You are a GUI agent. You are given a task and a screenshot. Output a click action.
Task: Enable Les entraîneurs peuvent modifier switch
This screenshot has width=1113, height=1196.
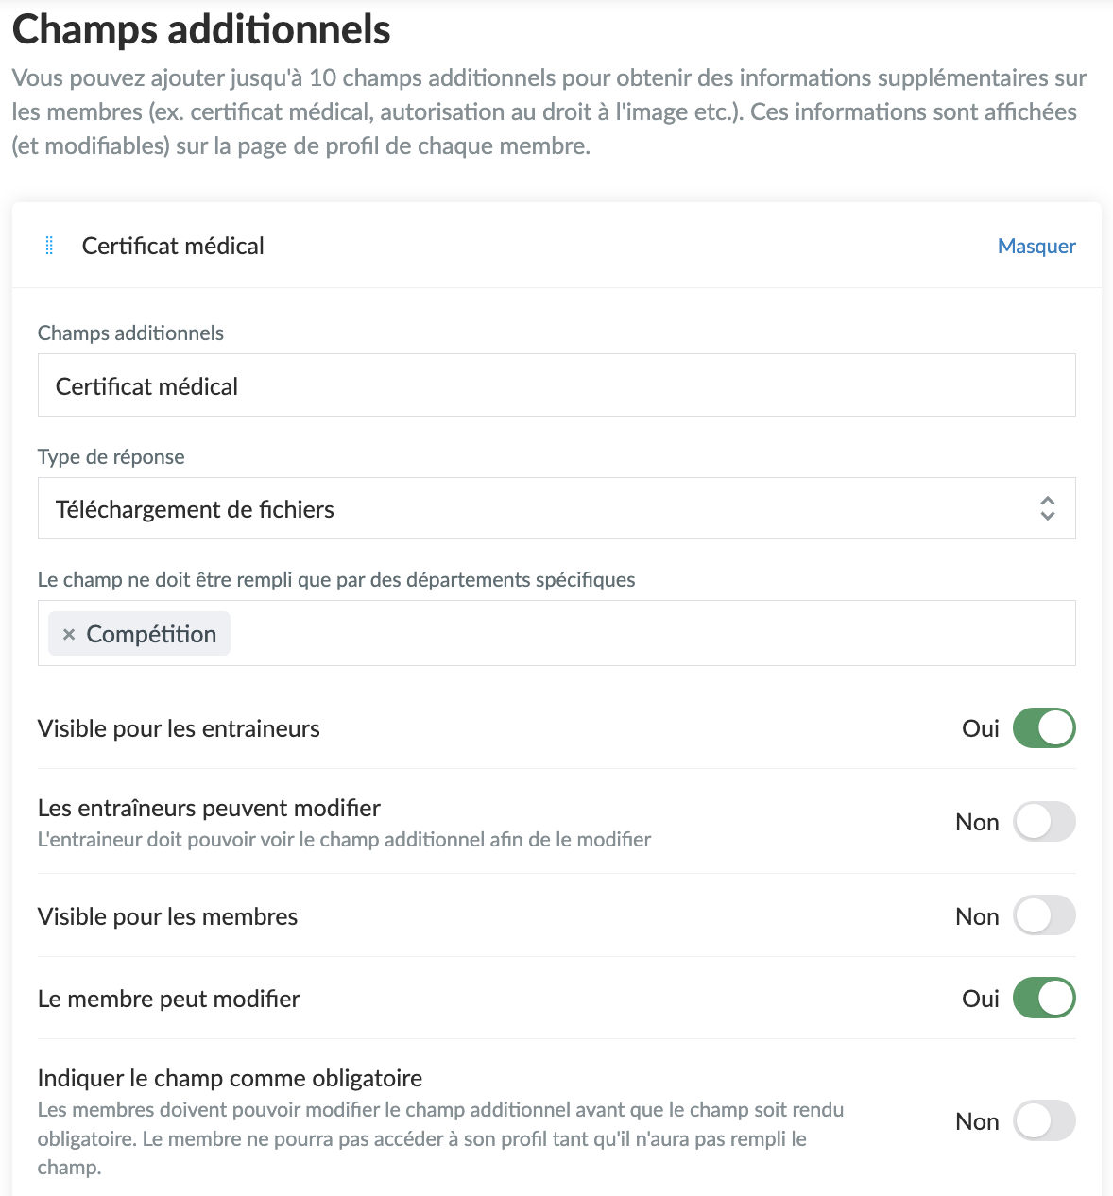1044,822
